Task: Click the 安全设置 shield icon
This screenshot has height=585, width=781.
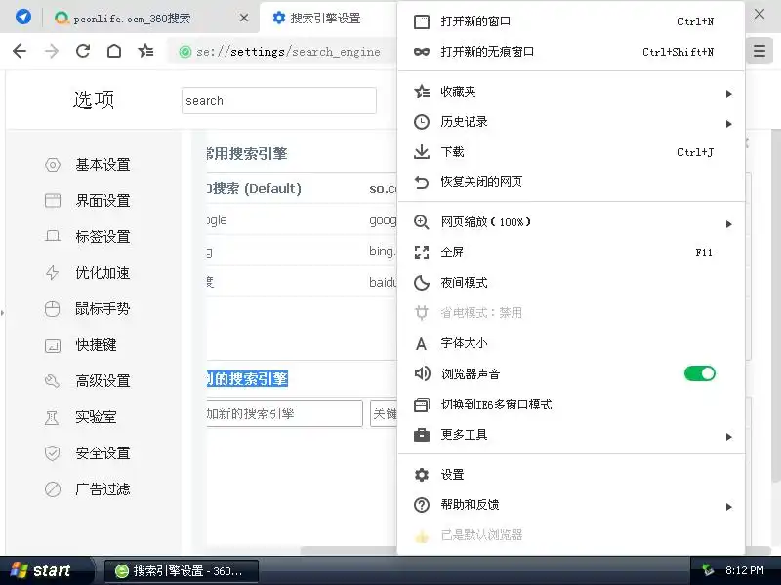Action: 53,453
